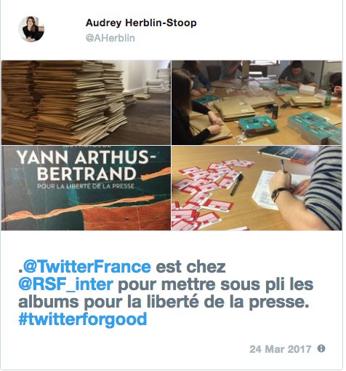346x371 pixels.
Task: Click the tweet text about liberté de la presse
Action: tap(166, 293)
